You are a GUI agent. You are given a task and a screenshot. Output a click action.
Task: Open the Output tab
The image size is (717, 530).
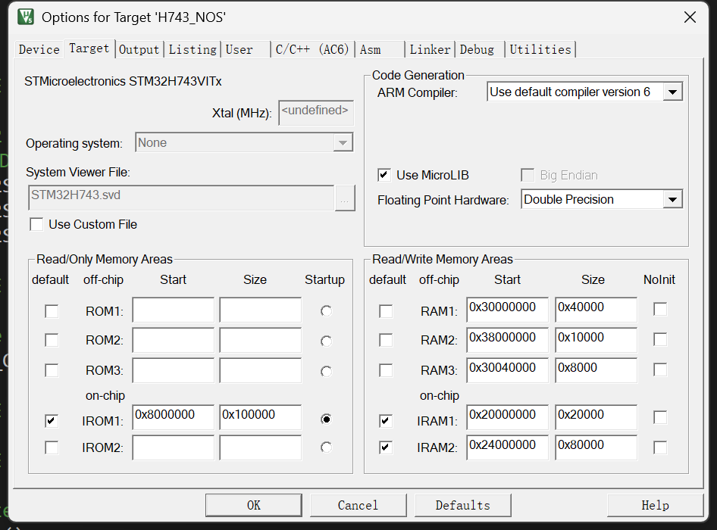tap(139, 49)
